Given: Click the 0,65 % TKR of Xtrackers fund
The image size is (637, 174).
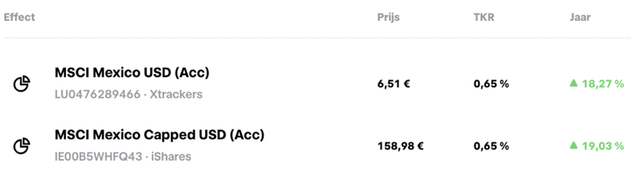Looking at the screenshot, I should pyautogui.click(x=491, y=84).
